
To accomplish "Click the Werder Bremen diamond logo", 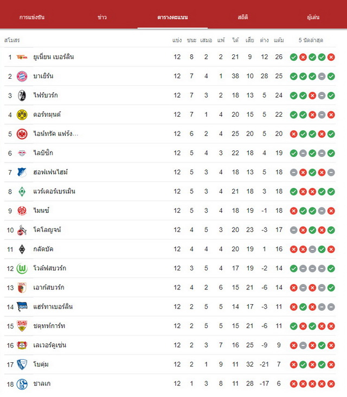I will pyautogui.click(x=22, y=192).
